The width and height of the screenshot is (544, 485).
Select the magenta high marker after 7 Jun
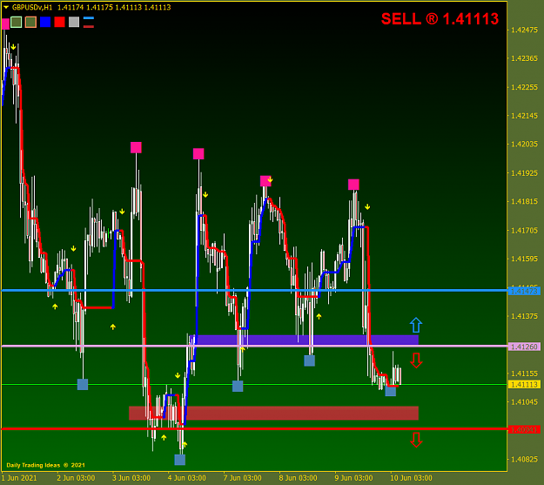pos(265,181)
